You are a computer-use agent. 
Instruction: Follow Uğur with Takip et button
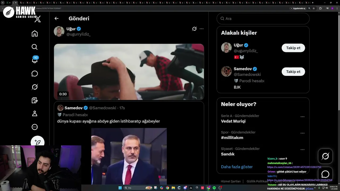tap(293, 48)
